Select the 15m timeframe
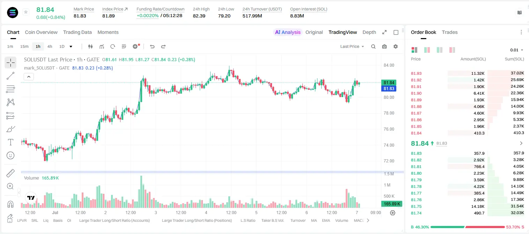Screen dimensions: 529x234 tap(24, 46)
